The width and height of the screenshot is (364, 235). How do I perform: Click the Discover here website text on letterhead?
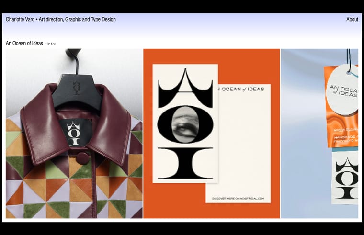click(238, 198)
